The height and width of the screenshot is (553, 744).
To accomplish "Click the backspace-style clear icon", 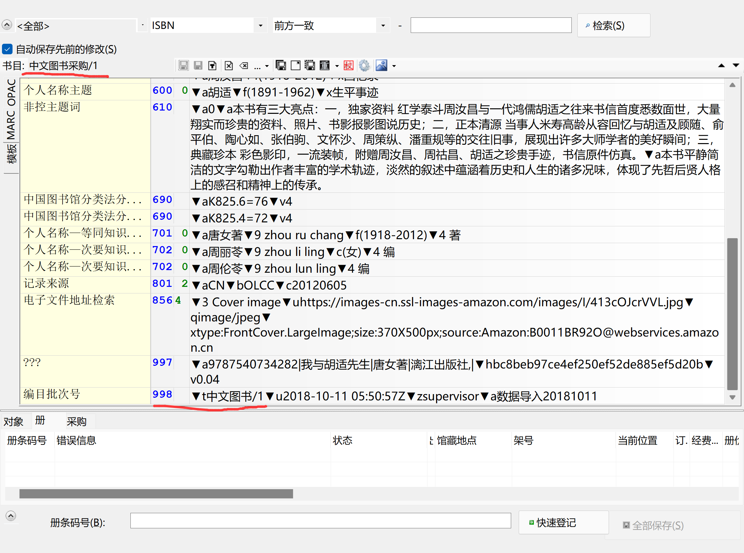I will 244,65.
